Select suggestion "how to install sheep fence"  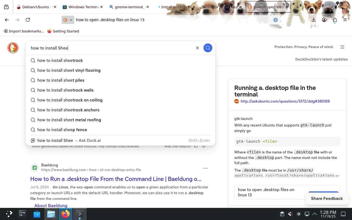[x=120, y=130]
